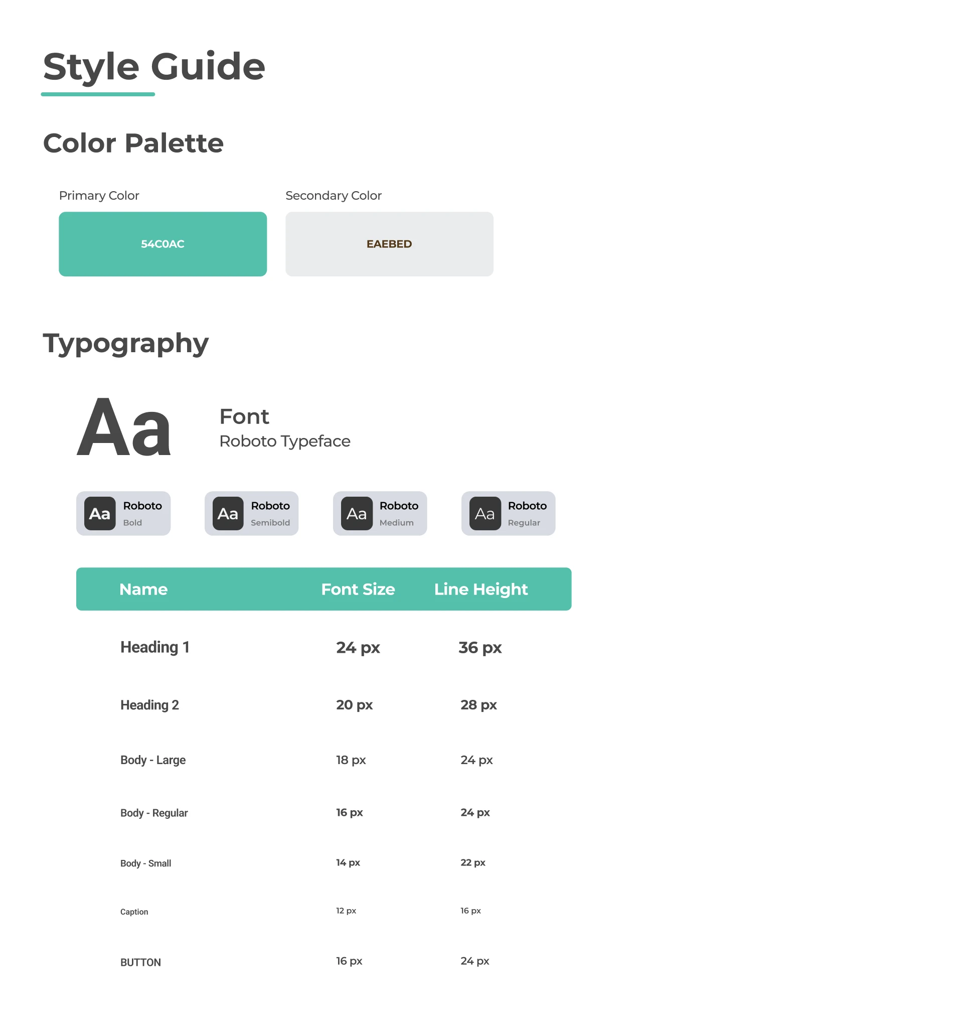Click the Body - Large style name
Screen dimensions: 963x1034
tap(153, 761)
